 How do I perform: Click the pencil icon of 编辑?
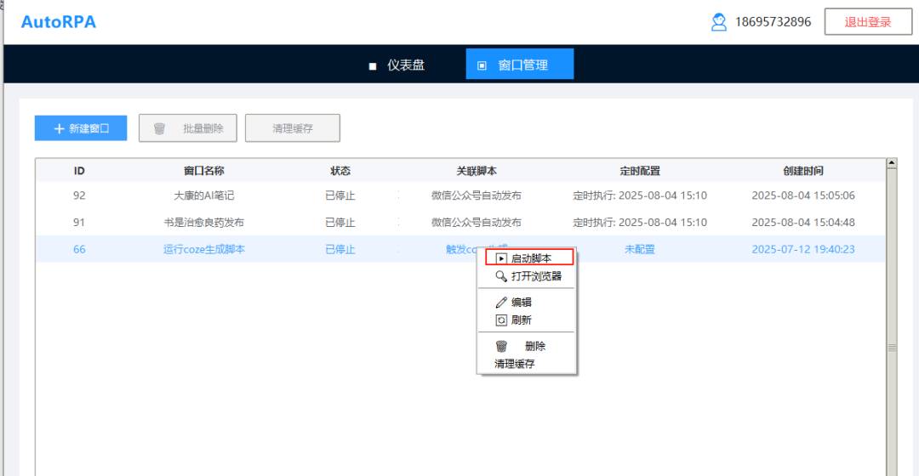[x=501, y=302]
